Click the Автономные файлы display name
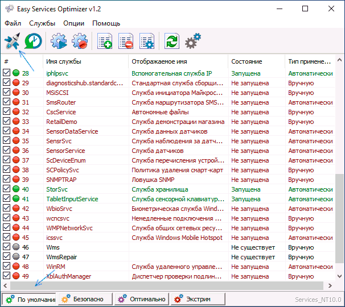 point(160,112)
